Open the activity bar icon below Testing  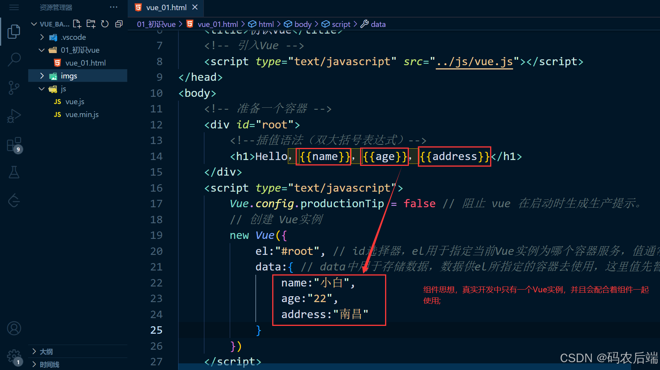(x=14, y=201)
